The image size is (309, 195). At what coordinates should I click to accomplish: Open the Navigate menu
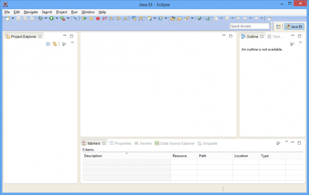[31, 12]
